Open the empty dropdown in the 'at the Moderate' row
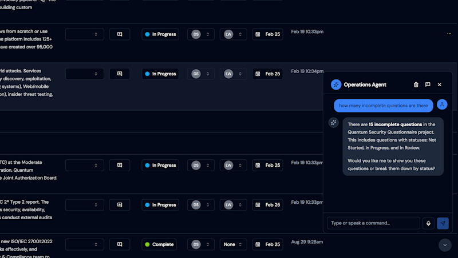 (85, 166)
